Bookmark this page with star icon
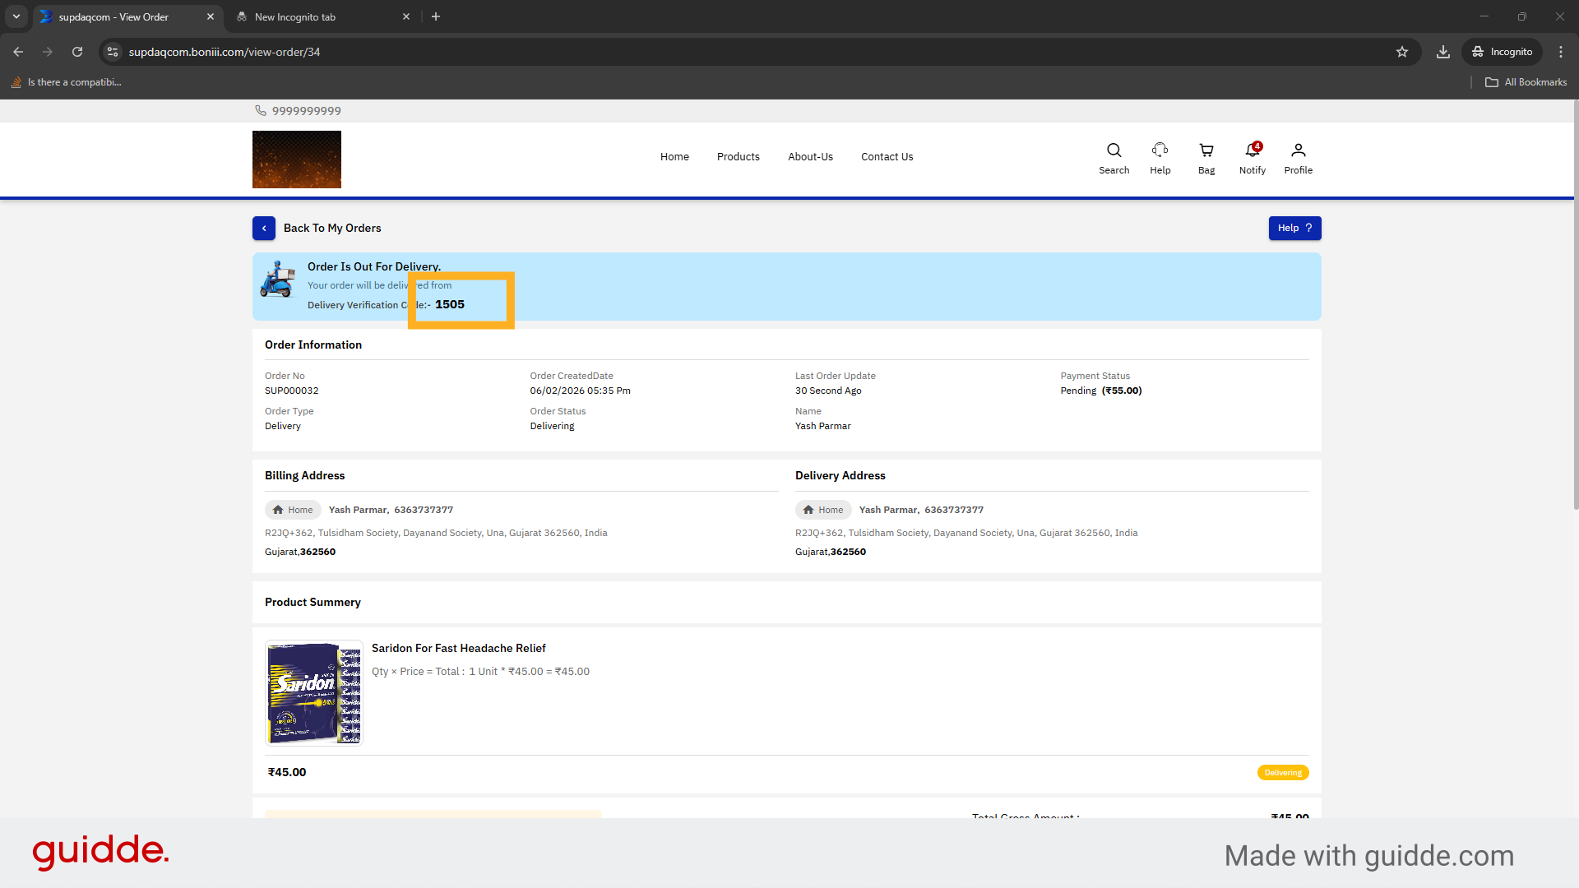 click(x=1402, y=52)
